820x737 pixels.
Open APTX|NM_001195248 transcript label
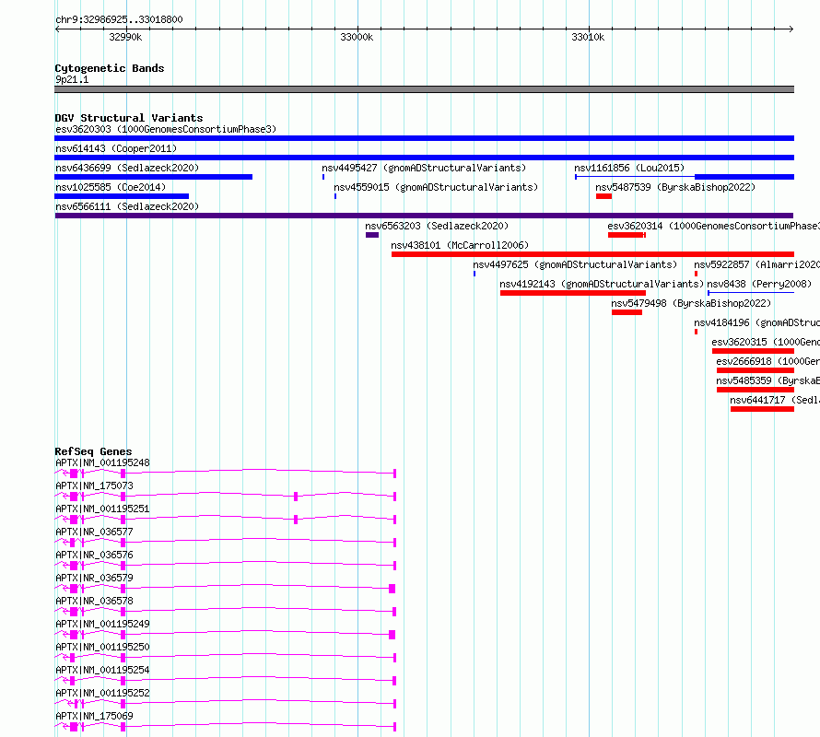[102, 462]
